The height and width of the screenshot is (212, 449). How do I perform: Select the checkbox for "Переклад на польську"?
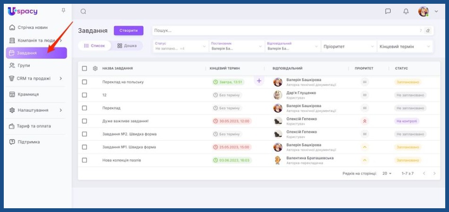[x=85, y=82]
